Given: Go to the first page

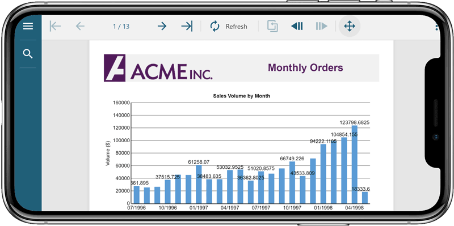Looking at the screenshot, I should click(55, 26).
